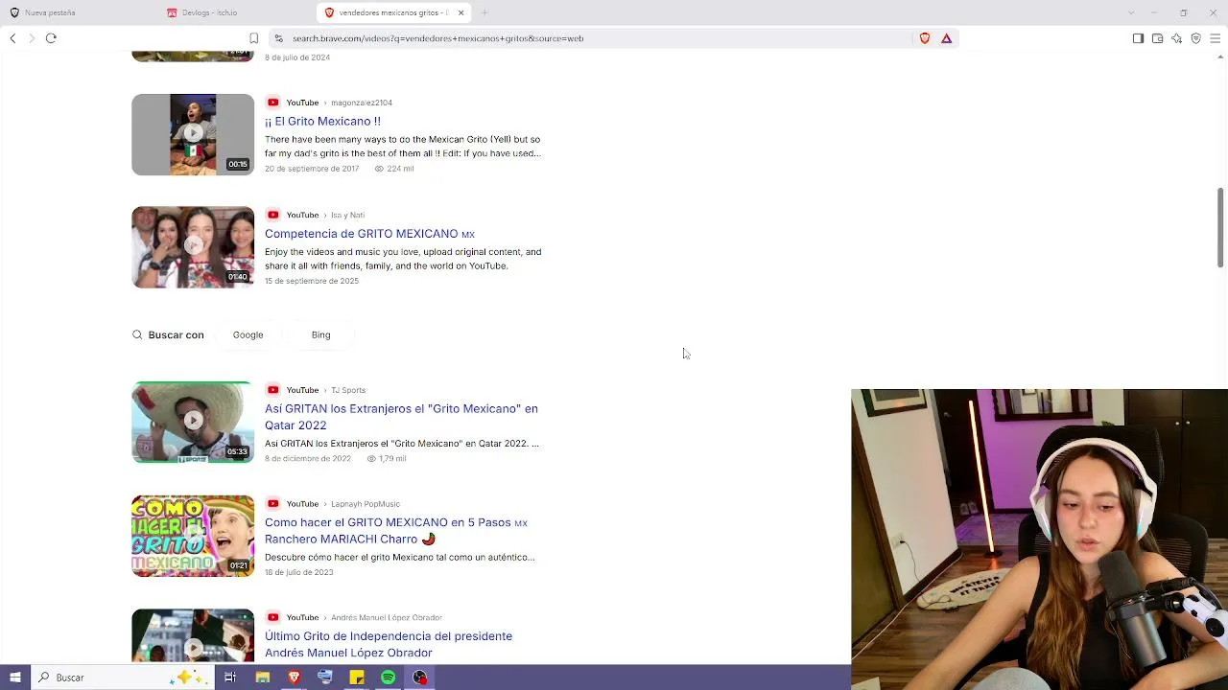Open site settings icon in address bar
The image size is (1228, 690).
278,38
